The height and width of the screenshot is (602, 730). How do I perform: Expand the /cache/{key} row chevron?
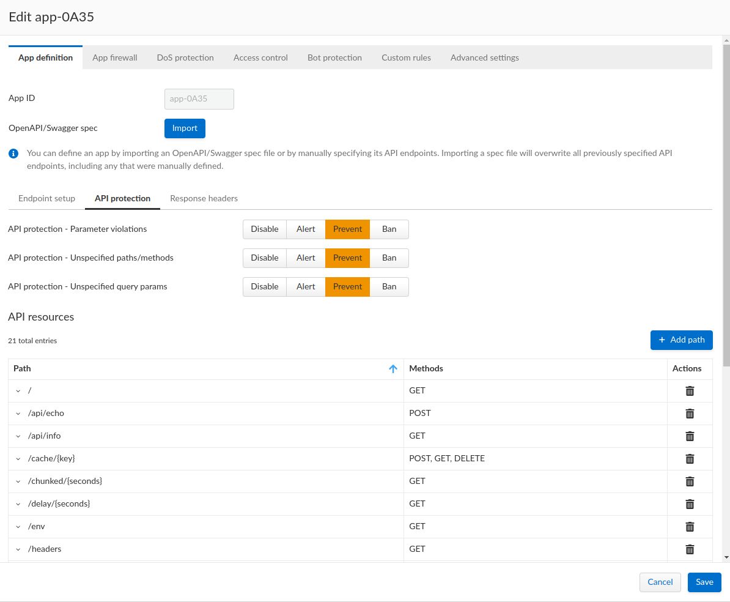18,459
